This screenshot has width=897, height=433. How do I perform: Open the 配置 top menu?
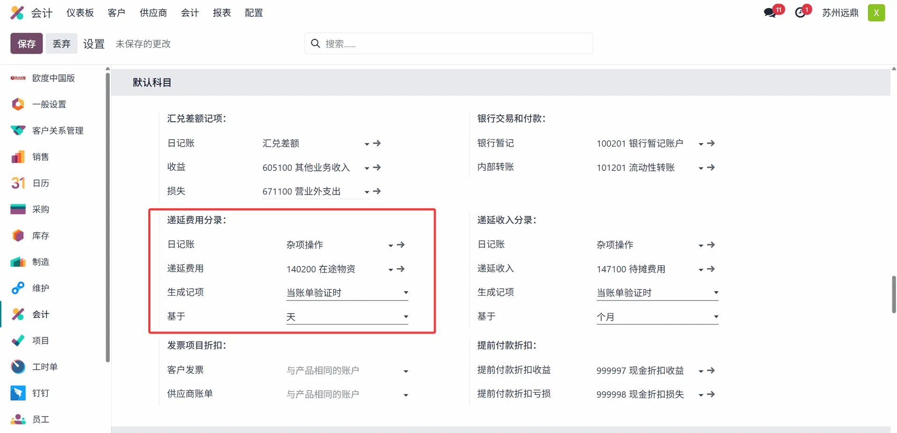(254, 13)
